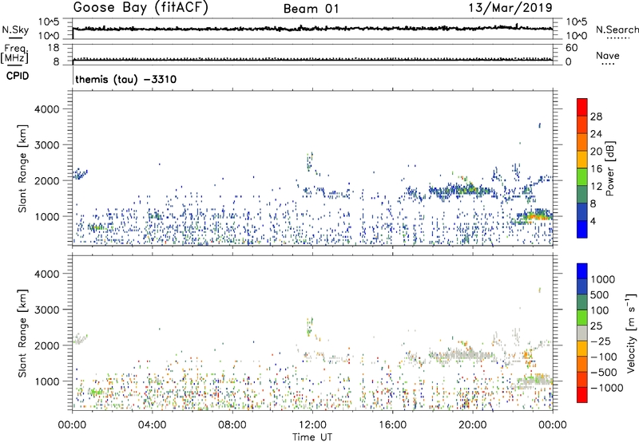Click the gray -25 to 25 Velocity segment
Image resolution: width=639 pixels, height=442 pixels.
(x=582, y=333)
